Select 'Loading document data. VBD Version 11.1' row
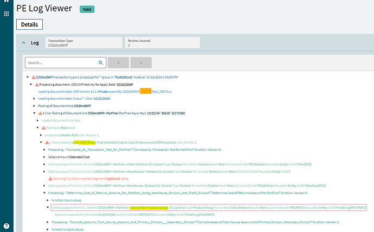This screenshot has height=232, width=374. pyautogui.click(x=105, y=92)
